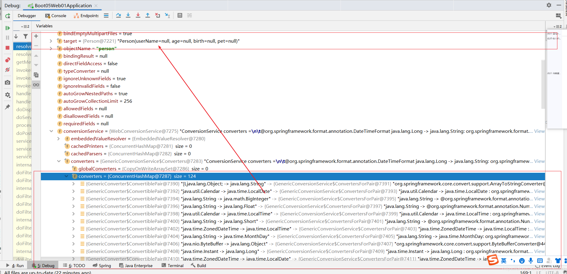Collapse the GenericConversionService converters node
Image resolution: width=567 pixels, height=274 pixels.
tap(59, 161)
